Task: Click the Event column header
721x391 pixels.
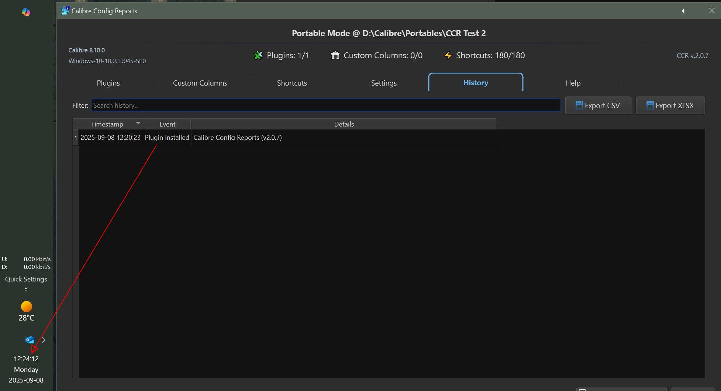Action: (x=167, y=124)
